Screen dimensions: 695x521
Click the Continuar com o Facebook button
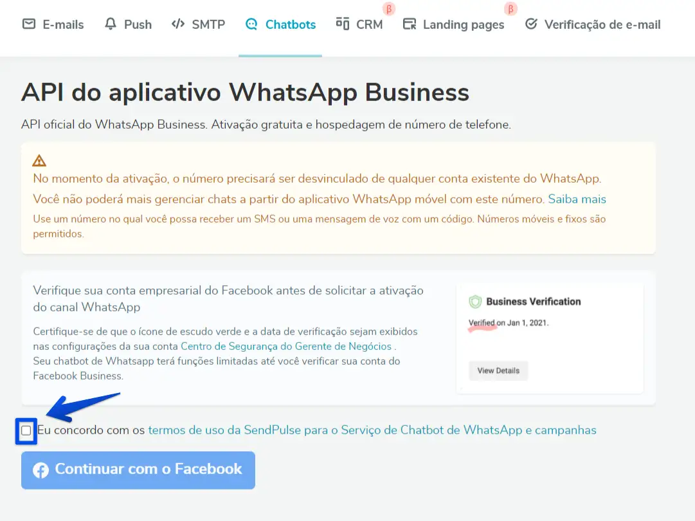(138, 470)
